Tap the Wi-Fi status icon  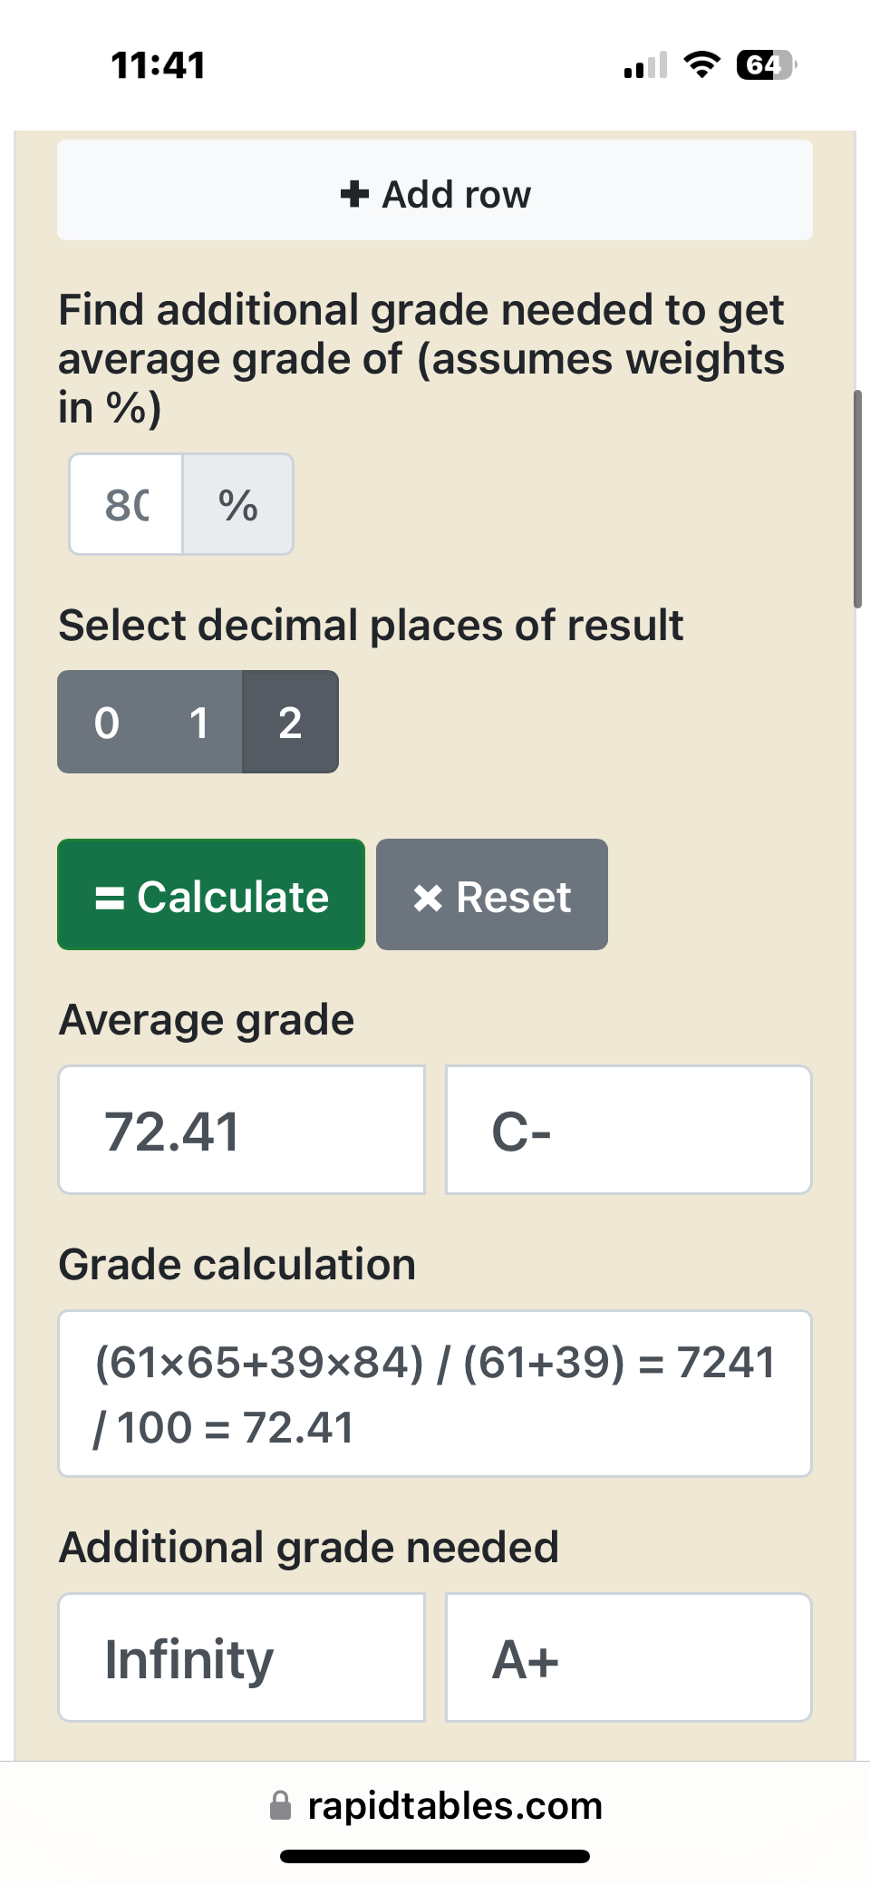pyautogui.click(x=701, y=65)
